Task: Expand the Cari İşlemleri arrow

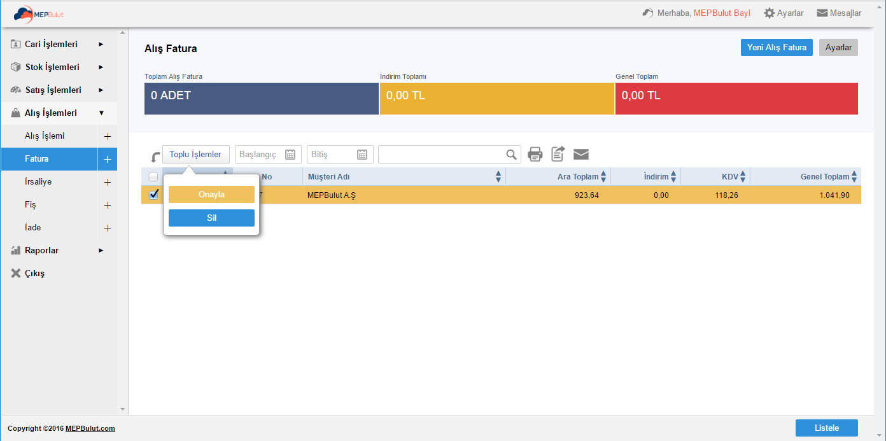Action: [101, 45]
